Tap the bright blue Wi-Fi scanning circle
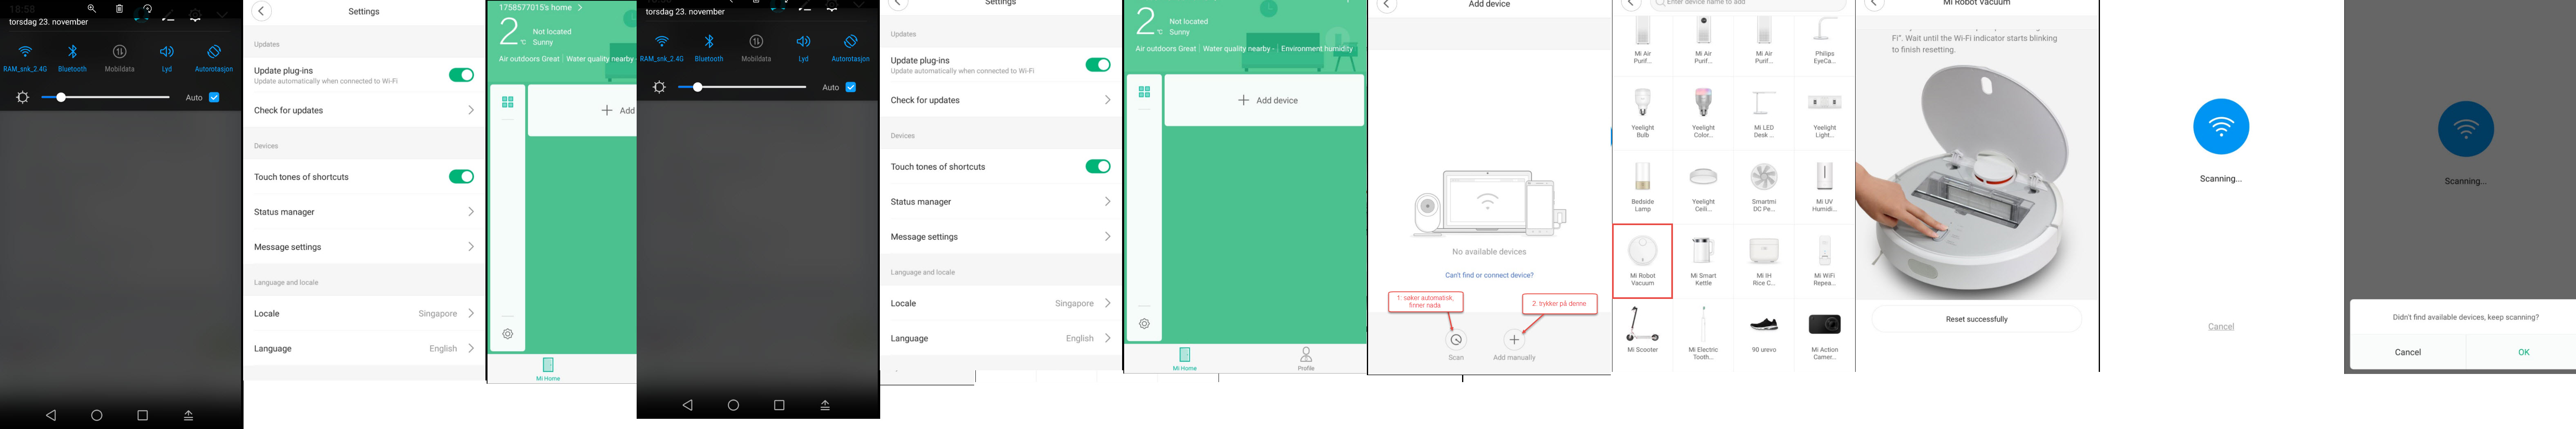2576x429 pixels. pyautogui.click(x=2221, y=127)
